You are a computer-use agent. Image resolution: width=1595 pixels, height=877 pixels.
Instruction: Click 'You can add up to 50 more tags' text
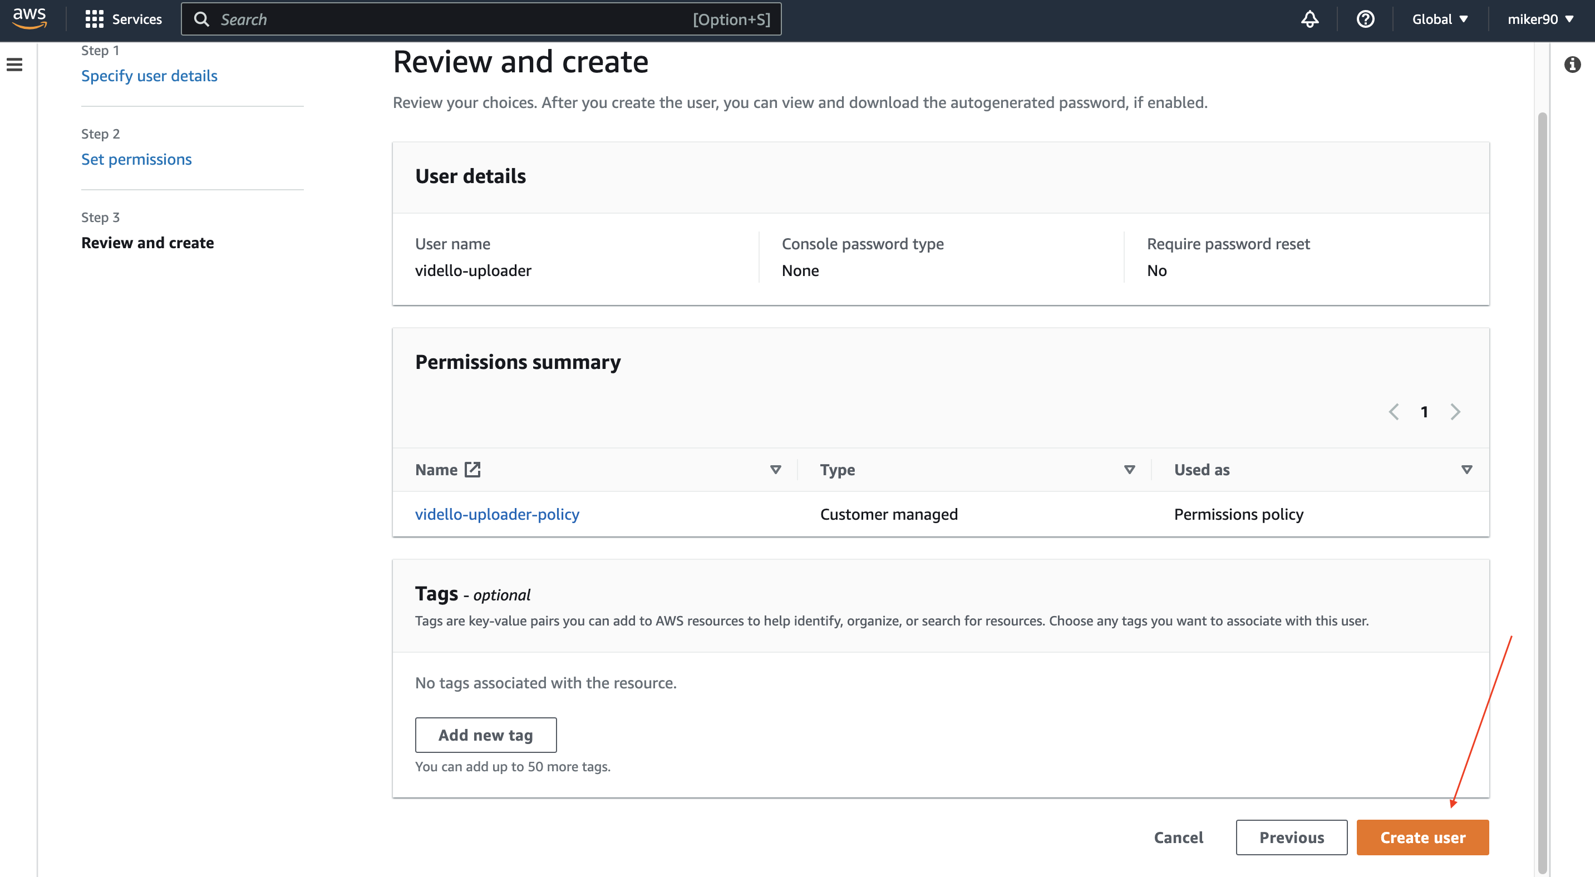pyautogui.click(x=513, y=766)
